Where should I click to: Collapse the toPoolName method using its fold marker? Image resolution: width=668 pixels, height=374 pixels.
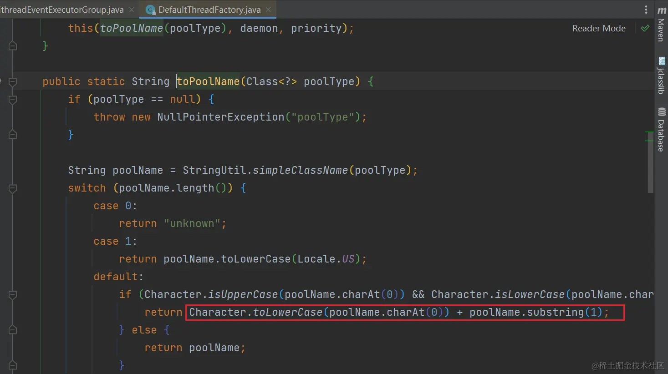tap(13, 82)
